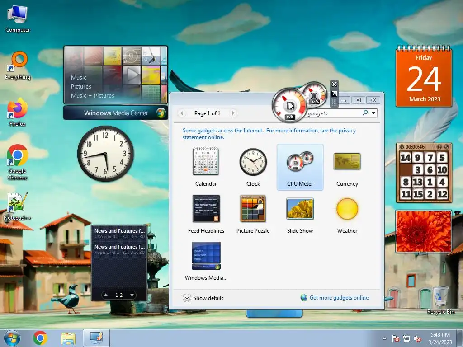Expand Show details in gadget gallery
The image size is (463, 347).
click(203, 298)
